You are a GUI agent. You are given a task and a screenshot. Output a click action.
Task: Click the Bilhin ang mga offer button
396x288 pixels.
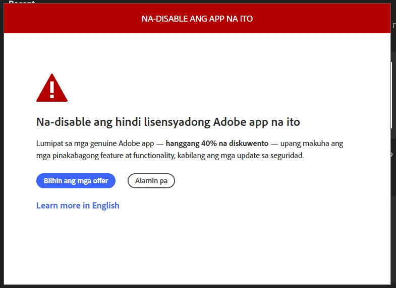point(76,181)
